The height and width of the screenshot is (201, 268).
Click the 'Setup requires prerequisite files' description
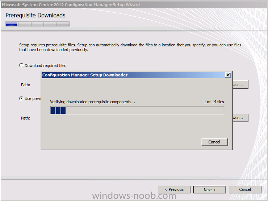tap(130, 47)
